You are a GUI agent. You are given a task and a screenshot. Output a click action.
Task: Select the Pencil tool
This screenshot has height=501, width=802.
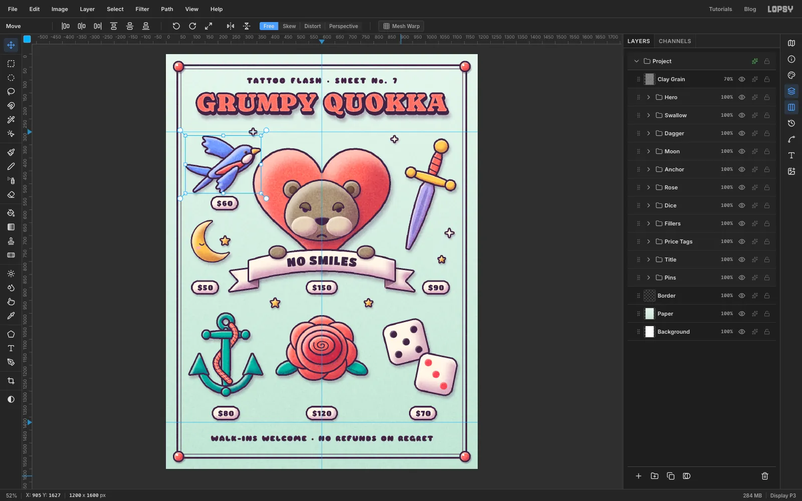tap(11, 166)
